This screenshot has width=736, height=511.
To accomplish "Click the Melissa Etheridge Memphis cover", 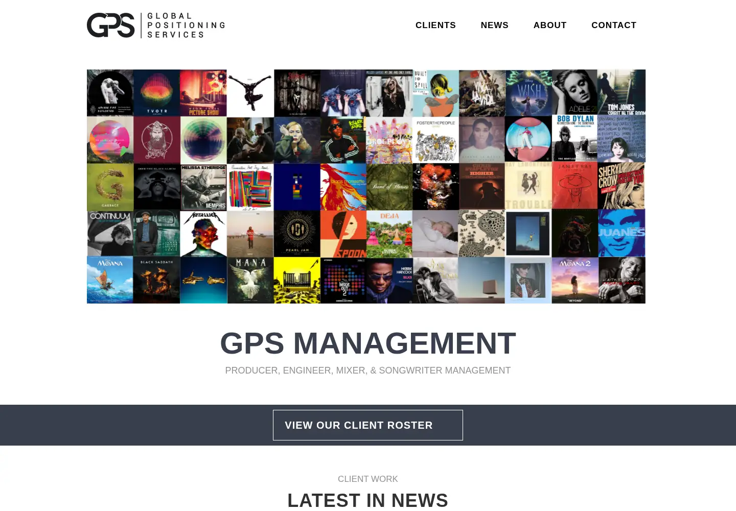I will click(203, 187).
